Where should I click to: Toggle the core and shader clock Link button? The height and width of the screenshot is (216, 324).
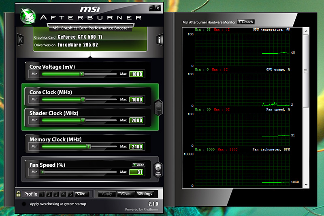tap(158, 108)
